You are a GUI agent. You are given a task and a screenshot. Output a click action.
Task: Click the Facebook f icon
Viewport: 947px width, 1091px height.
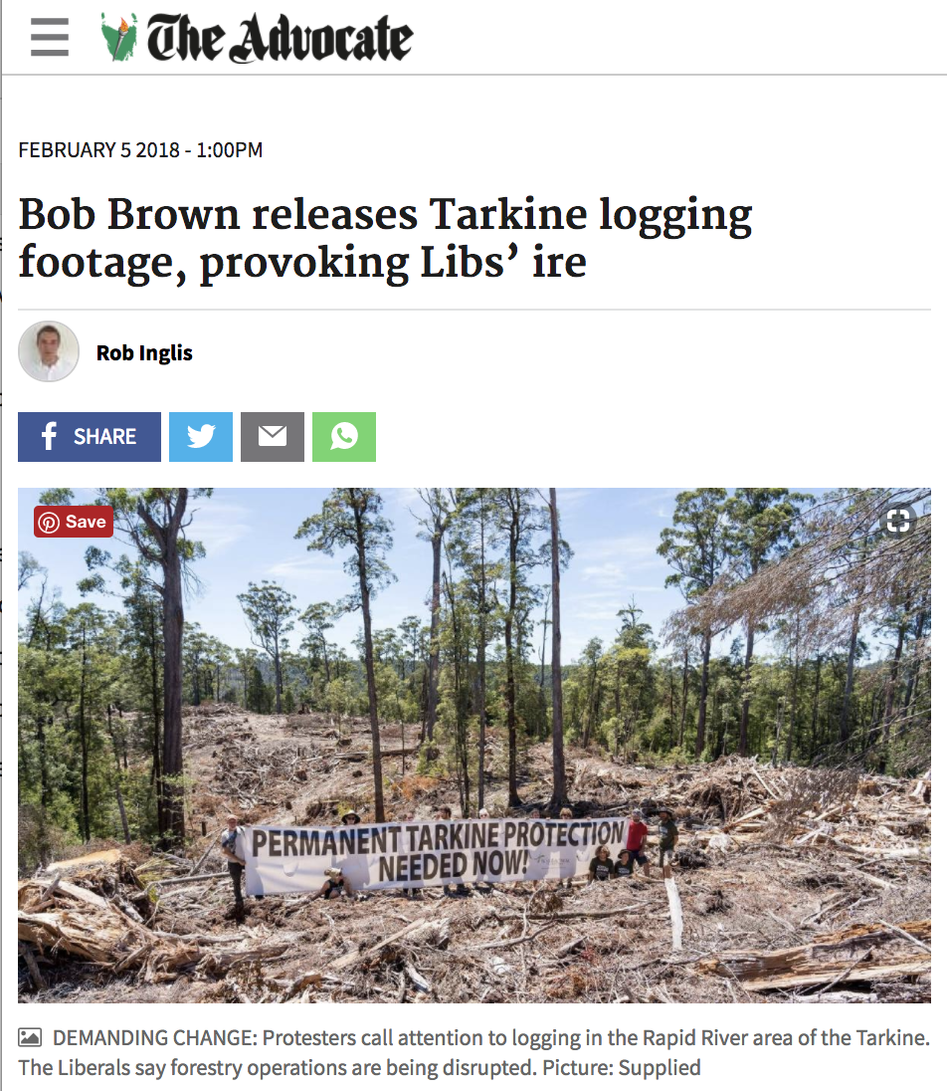pos(49,437)
